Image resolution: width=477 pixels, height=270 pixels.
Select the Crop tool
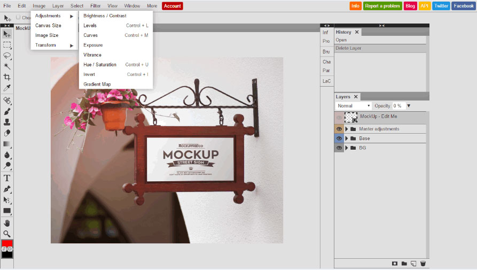(x=7, y=77)
